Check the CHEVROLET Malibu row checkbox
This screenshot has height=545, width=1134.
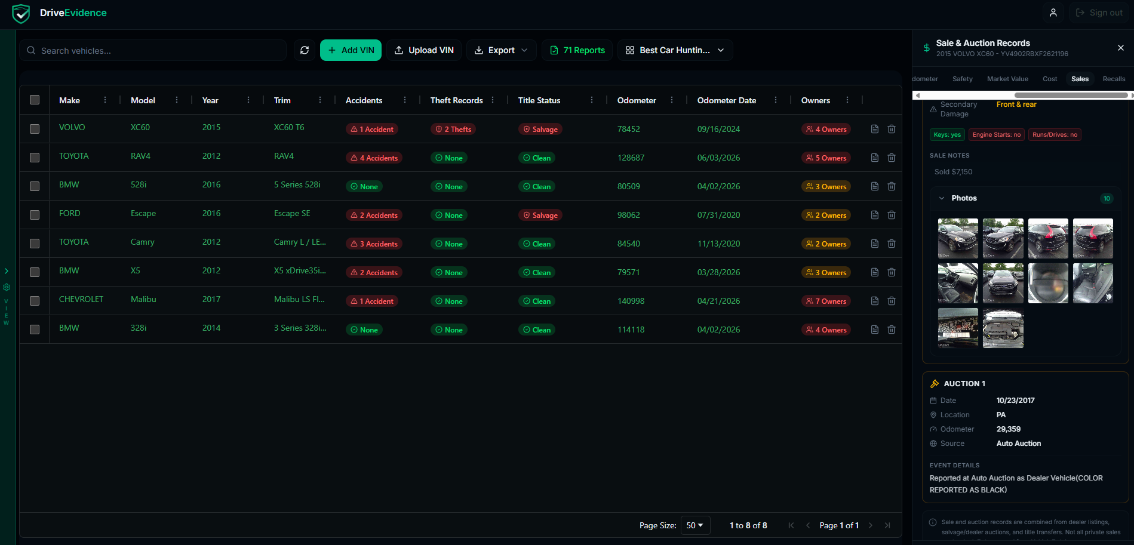pyautogui.click(x=35, y=301)
